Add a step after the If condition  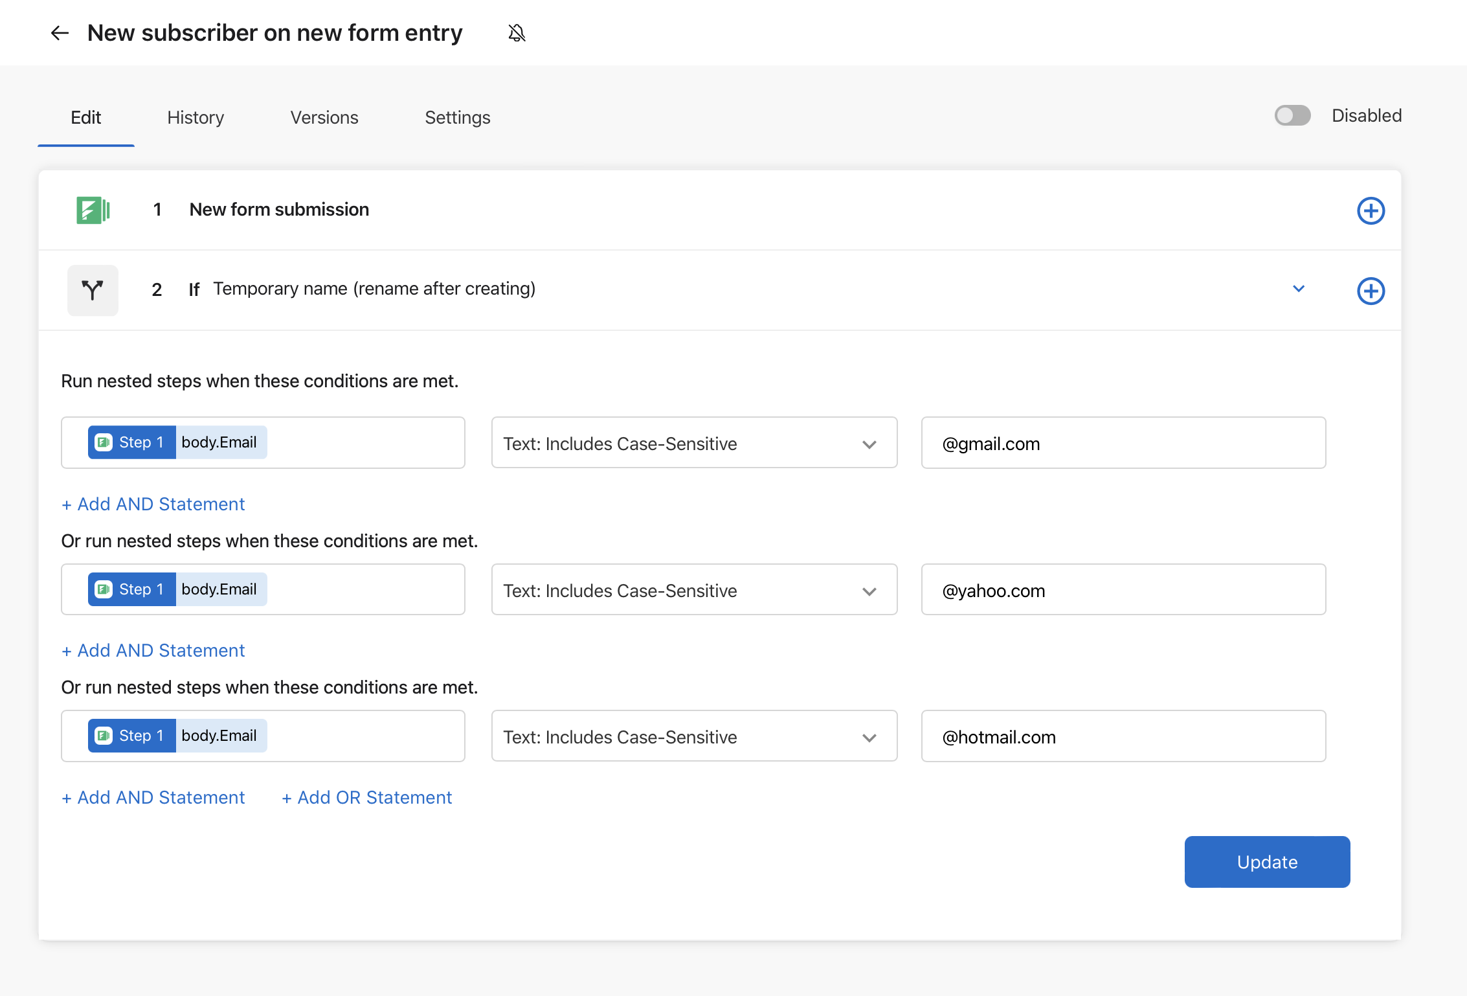coord(1371,291)
